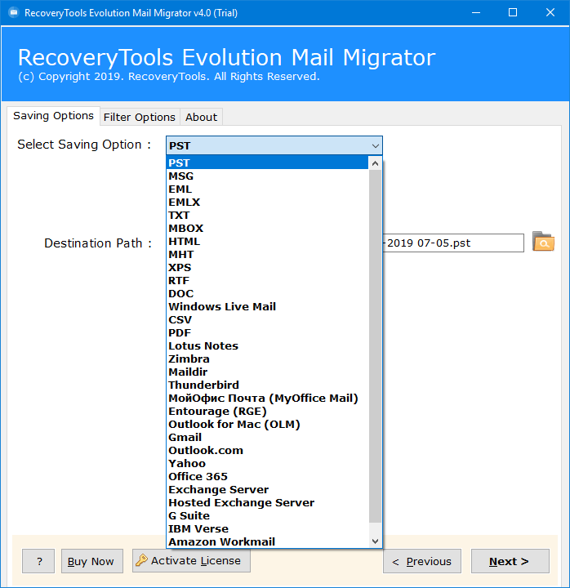Click the Buy Now button
This screenshot has height=588, width=570.
[92, 561]
